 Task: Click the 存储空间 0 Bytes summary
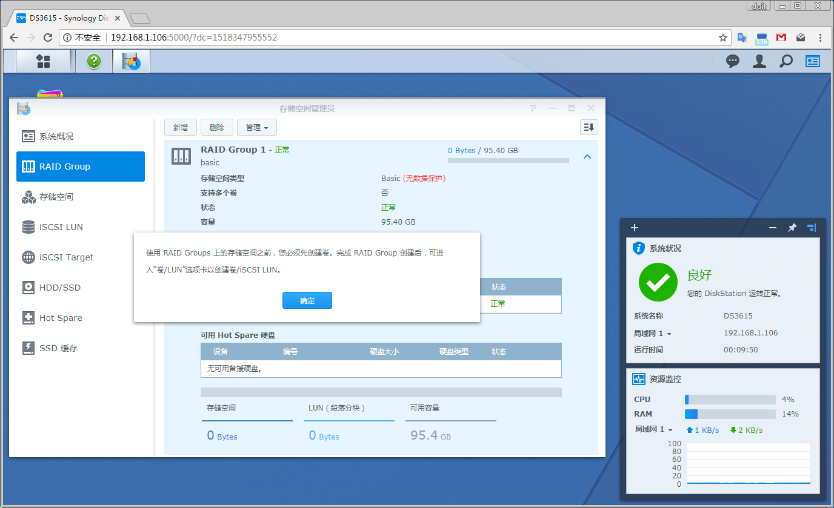pos(247,423)
